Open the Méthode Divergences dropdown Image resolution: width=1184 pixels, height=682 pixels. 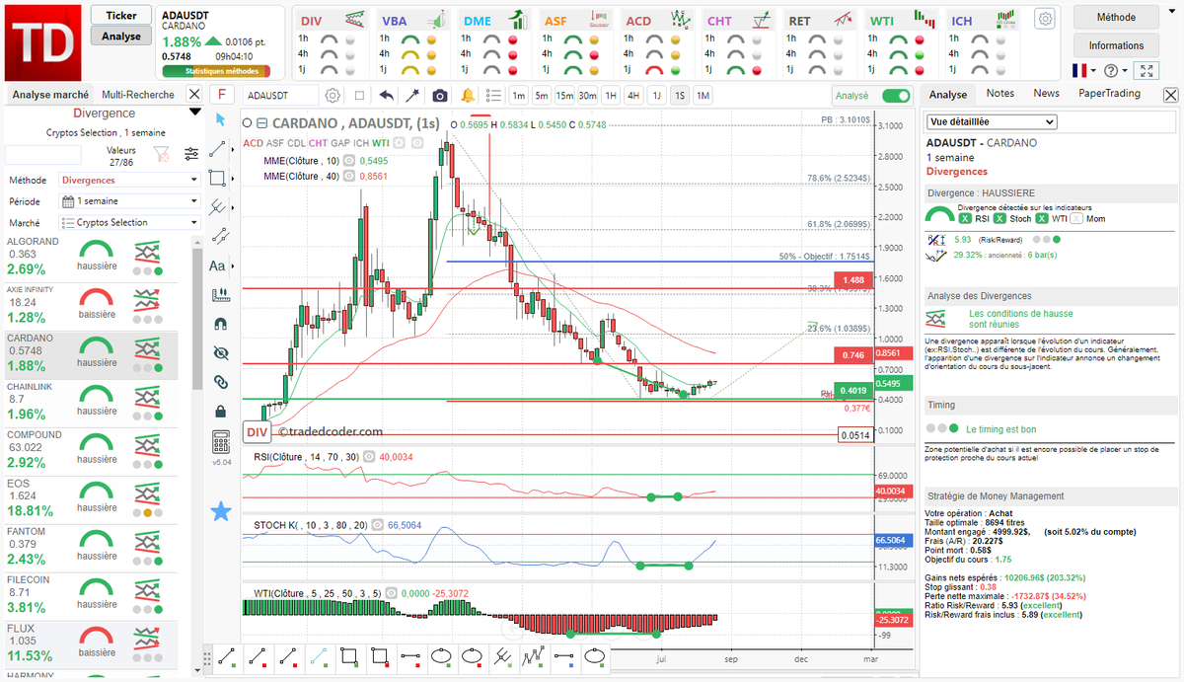[x=131, y=181]
